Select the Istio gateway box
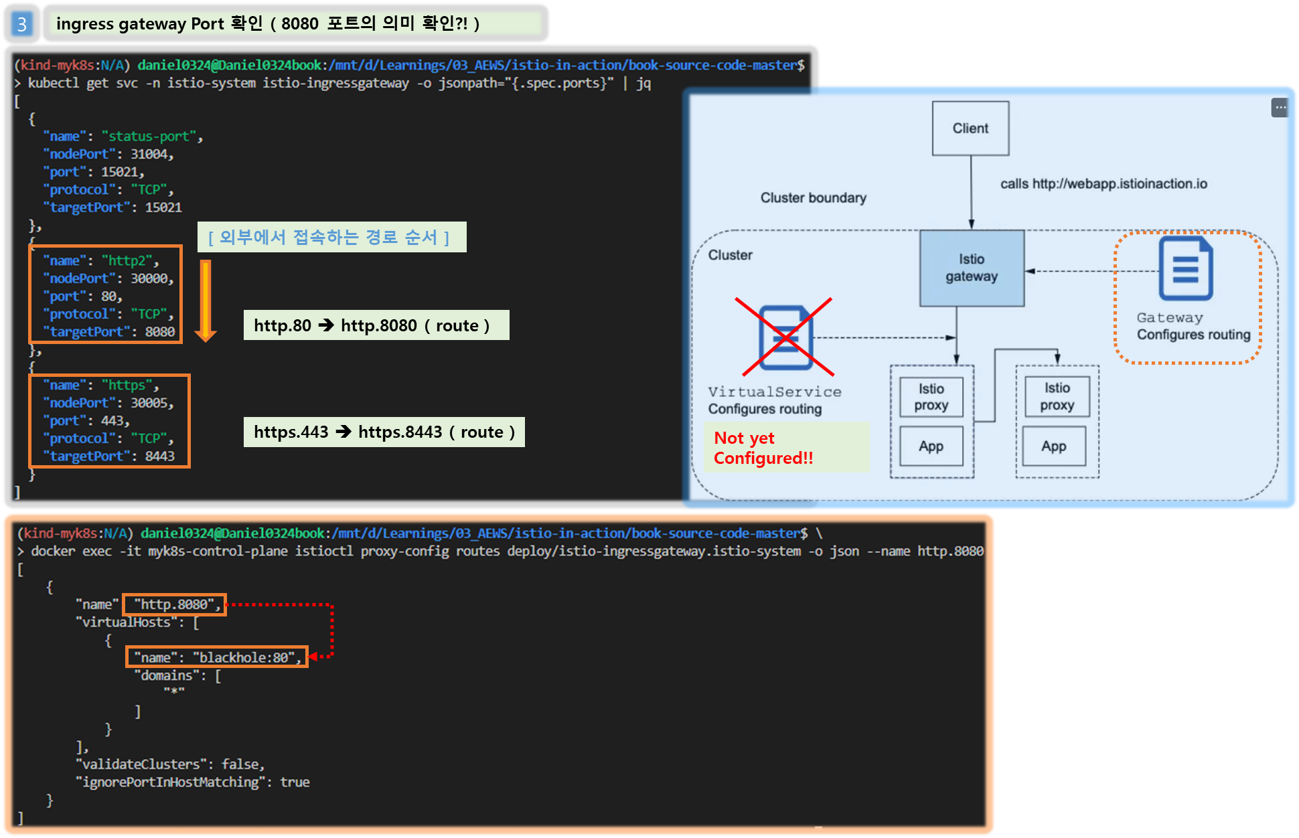Screen dimensions: 1299x838 click(x=972, y=268)
